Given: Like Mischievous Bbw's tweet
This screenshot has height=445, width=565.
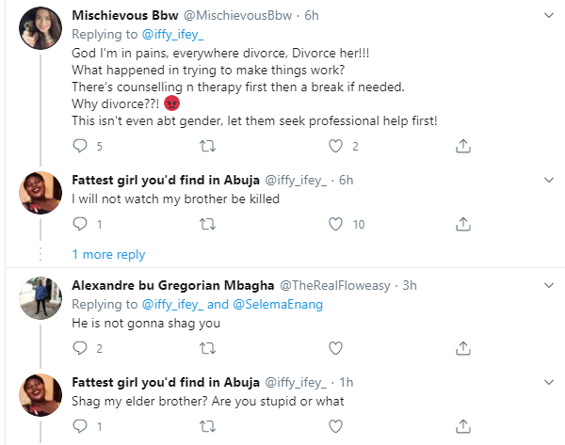Looking at the screenshot, I should (x=334, y=146).
